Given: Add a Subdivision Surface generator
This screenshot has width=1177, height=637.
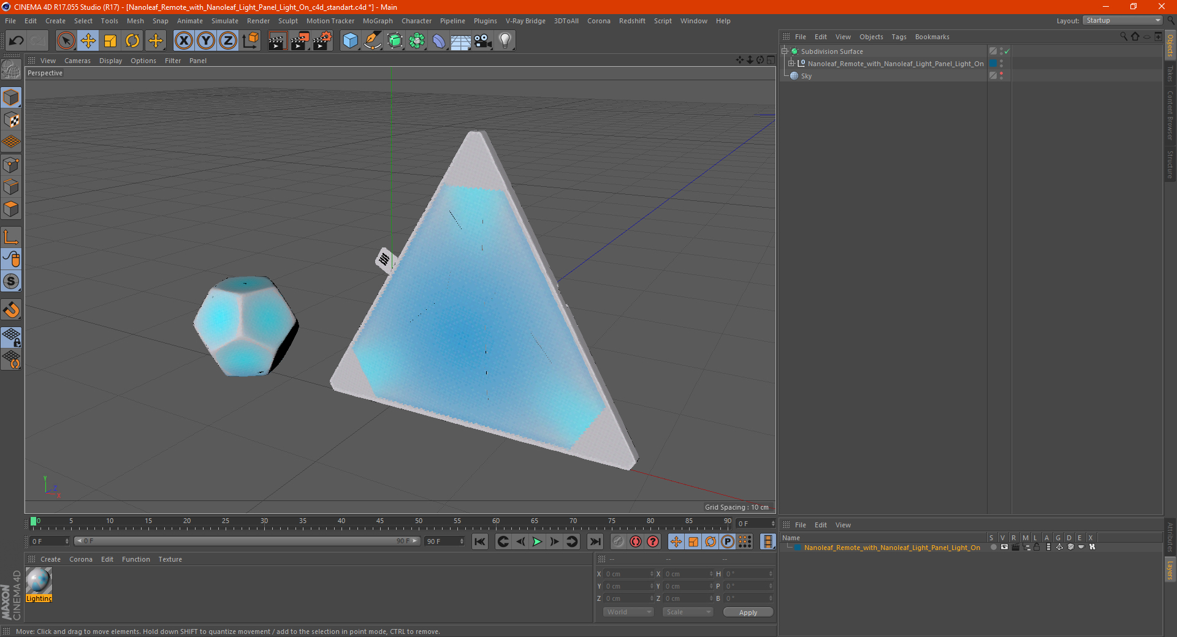Looking at the screenshot, I should pyautogui.click(x=395, y=41).
